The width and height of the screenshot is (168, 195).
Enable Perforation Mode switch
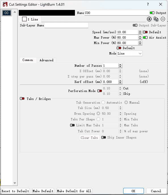pyautogui.click(x=100, y=91)
